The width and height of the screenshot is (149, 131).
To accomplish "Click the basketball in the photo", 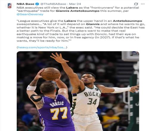I will [x=51, y=74].
